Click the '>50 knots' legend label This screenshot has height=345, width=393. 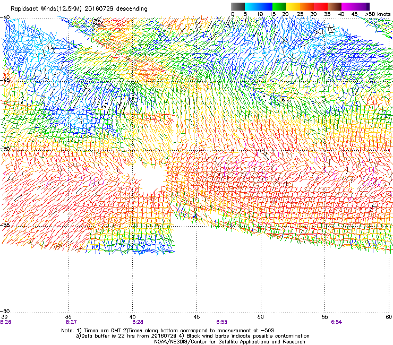click(378, 14)
